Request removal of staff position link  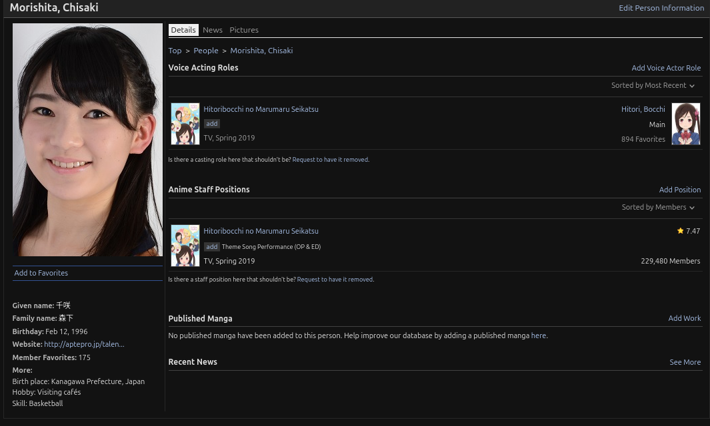point(335,280)
